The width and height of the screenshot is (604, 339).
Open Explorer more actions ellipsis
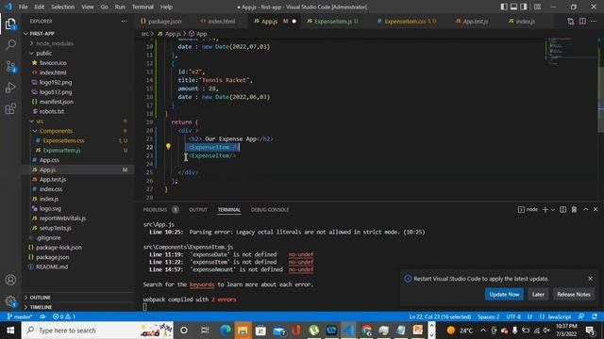coord(124,22)
